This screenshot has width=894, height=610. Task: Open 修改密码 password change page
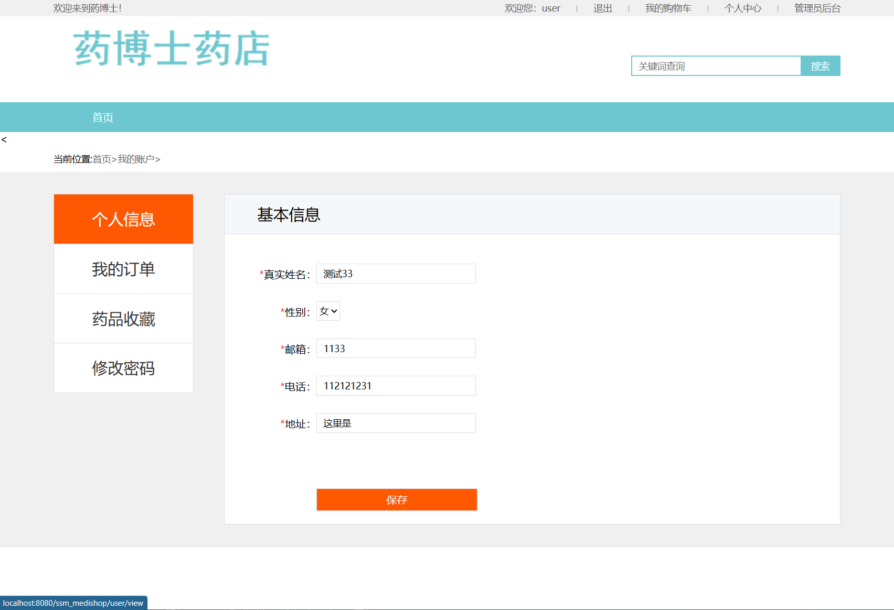tap(123, 368)
